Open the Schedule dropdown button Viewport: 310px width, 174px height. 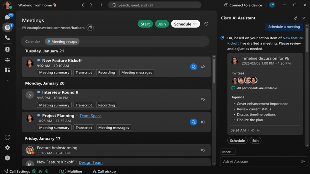185,24
